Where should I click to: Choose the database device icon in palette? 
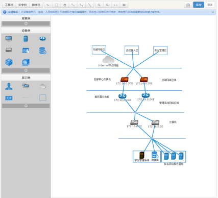point(42,51)
